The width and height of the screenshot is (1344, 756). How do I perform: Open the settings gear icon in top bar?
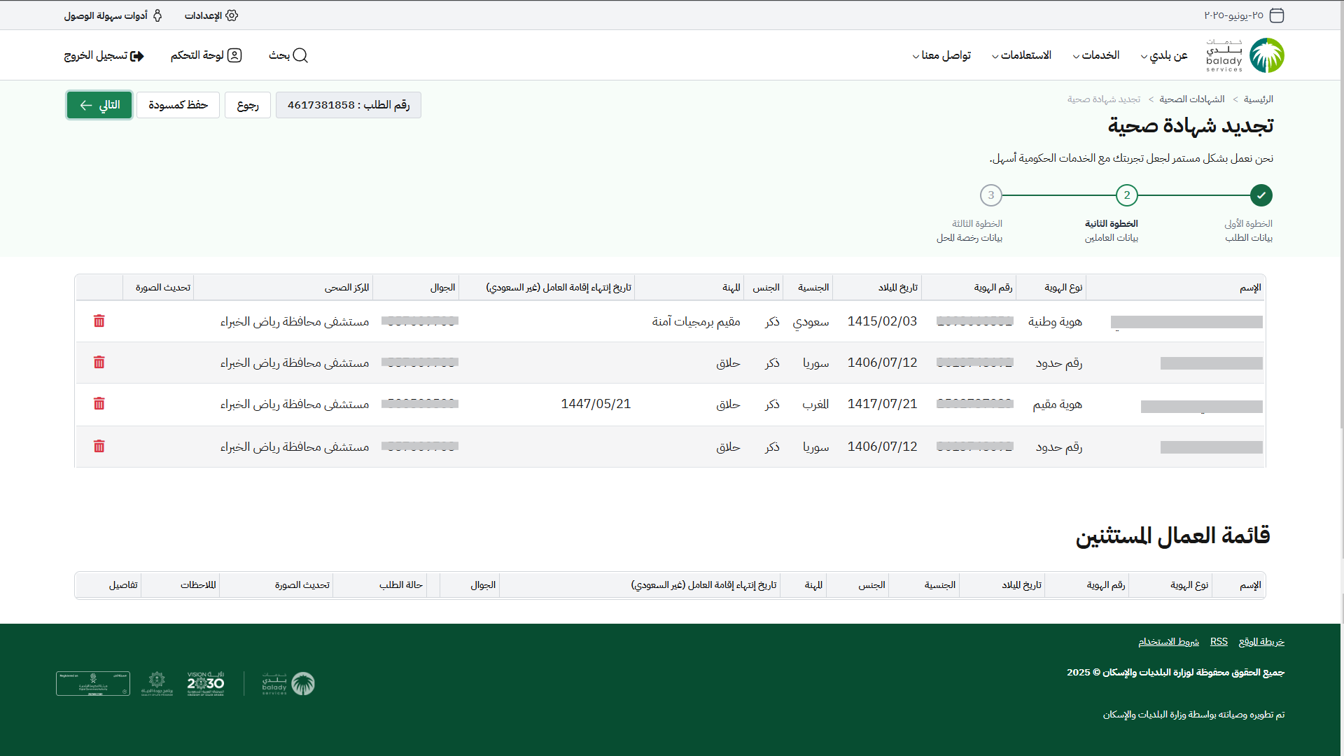(232, 15)
